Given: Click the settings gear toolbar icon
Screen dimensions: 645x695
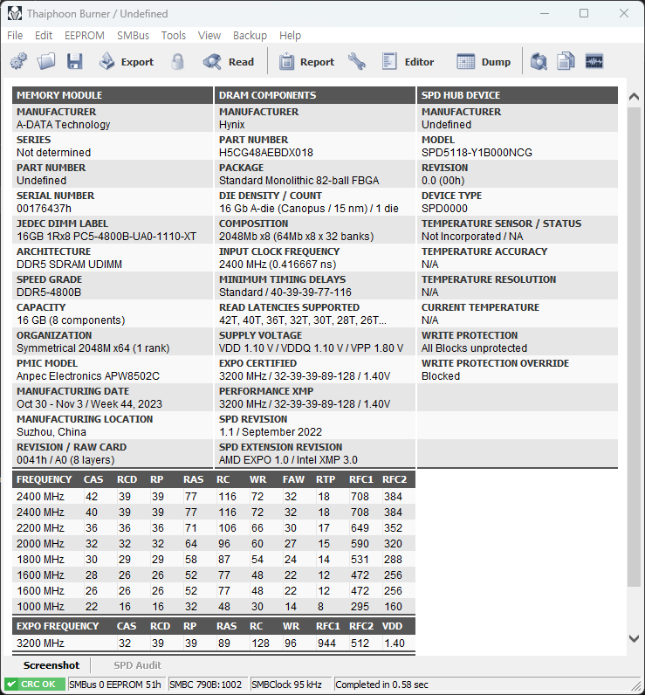Looking at the screenshot, I should click(x=18, y=62).
